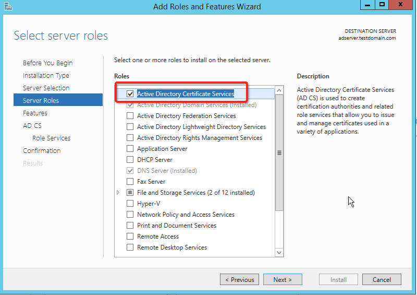Screen dimensions: 417x295
Task: Switch to the Features step
Action: (x=35, y=113)
